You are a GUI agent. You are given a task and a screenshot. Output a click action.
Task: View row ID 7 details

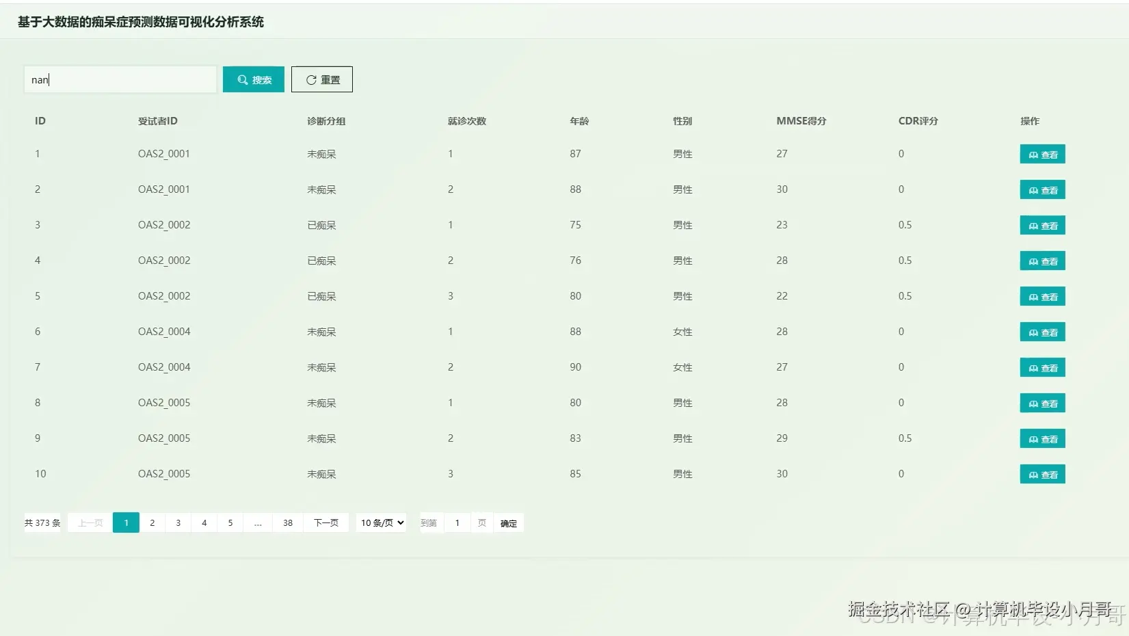(x=1043, y=368)
